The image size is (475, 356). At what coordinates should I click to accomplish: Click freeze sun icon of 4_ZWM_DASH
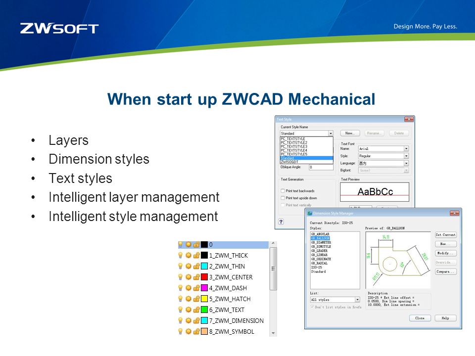189,288
